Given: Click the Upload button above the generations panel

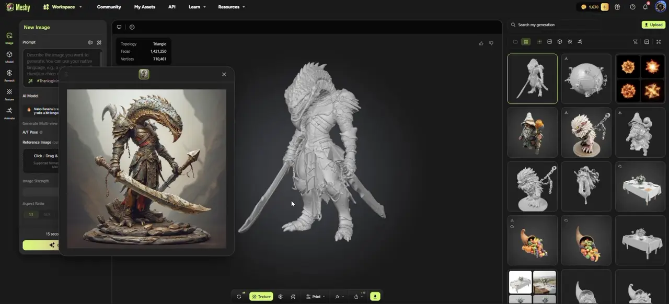Looking at the screenshot, I should (x=653, y=25).
